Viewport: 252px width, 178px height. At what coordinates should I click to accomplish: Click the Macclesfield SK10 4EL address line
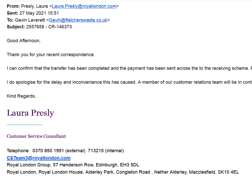pos(123,172)
